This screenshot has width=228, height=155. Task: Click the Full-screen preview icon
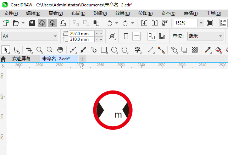pos(210,23)
